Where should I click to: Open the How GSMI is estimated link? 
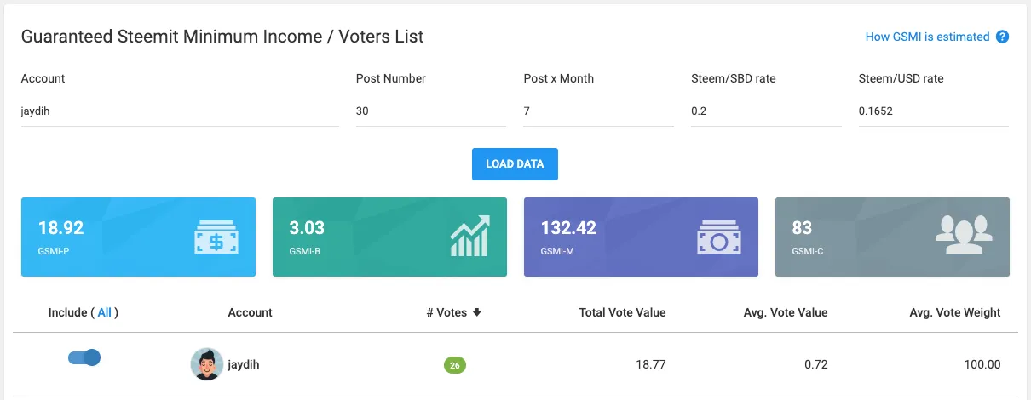[927, 37]
